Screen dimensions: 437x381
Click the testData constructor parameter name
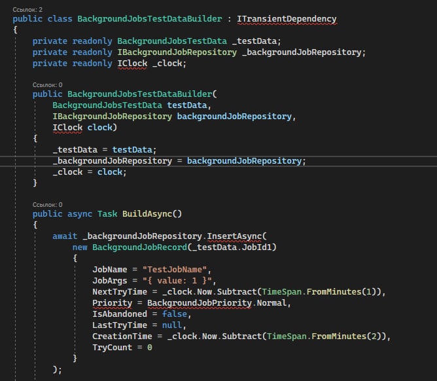(x=187, y=105)
